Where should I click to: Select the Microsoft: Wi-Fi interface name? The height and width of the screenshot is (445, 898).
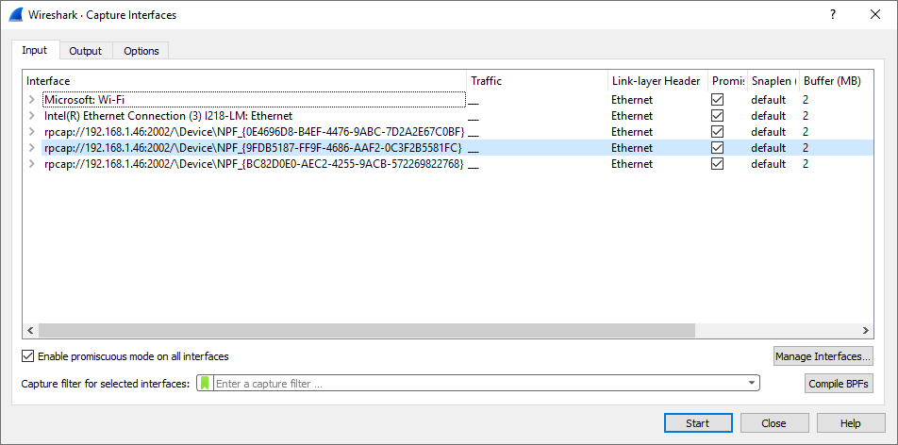pyautogui.click(x=85, y=100)
